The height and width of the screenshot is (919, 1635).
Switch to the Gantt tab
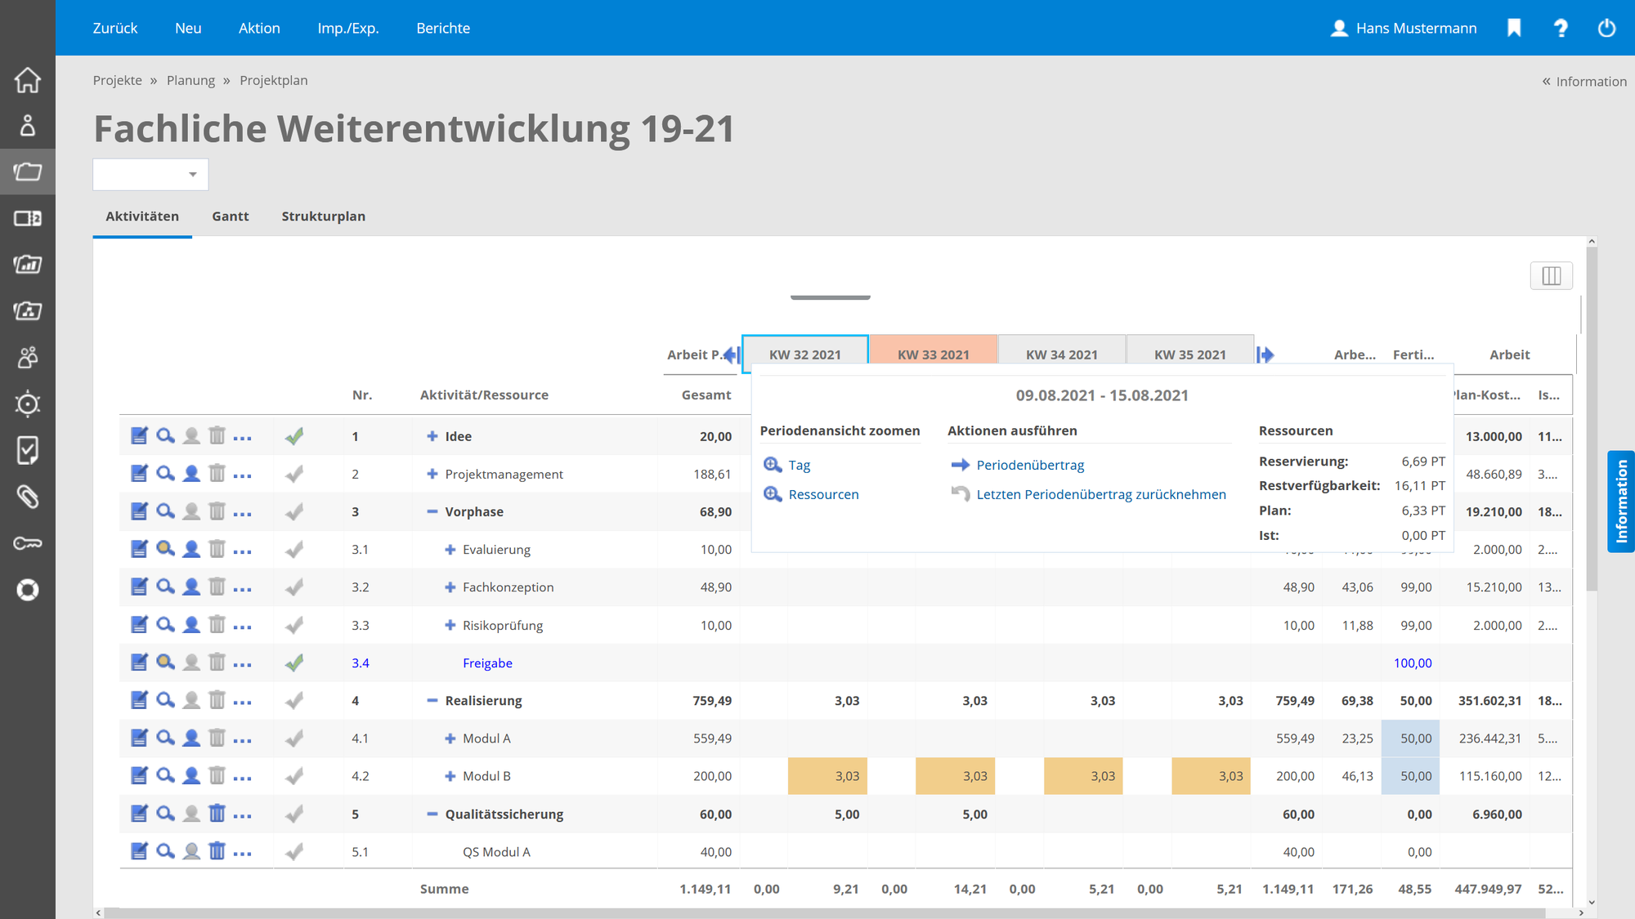coord(230,216)
